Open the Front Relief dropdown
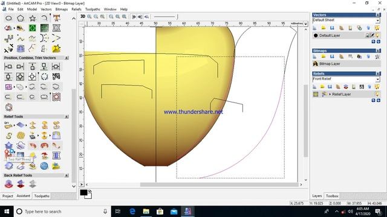The height and width of the screenshot is (217, 387). click(377, 79)
